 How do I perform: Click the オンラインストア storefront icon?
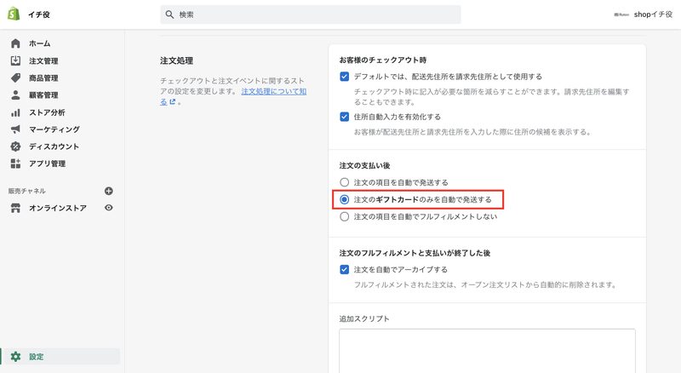click(15, 208)
